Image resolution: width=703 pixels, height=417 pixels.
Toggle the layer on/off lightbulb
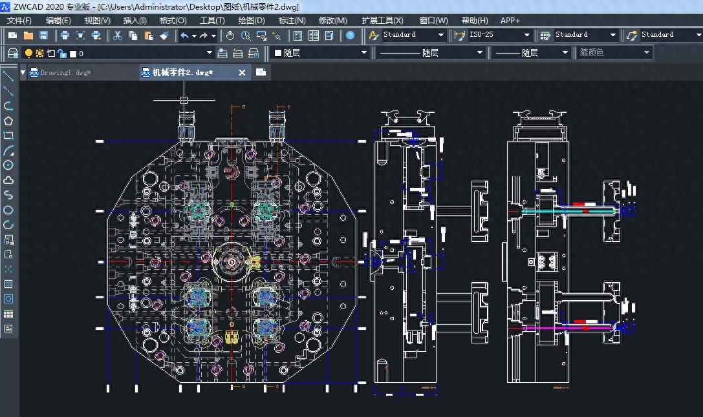tap(28, 53)
